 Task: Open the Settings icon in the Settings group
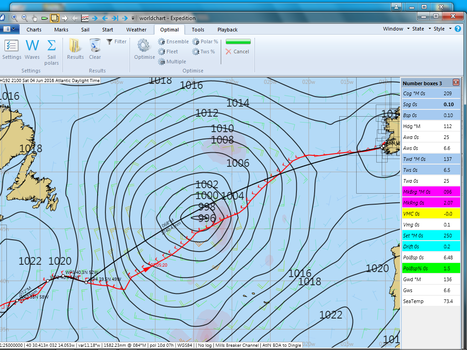[11, 47]
